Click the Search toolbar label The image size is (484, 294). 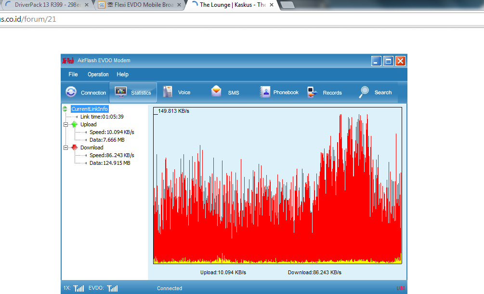383,93
